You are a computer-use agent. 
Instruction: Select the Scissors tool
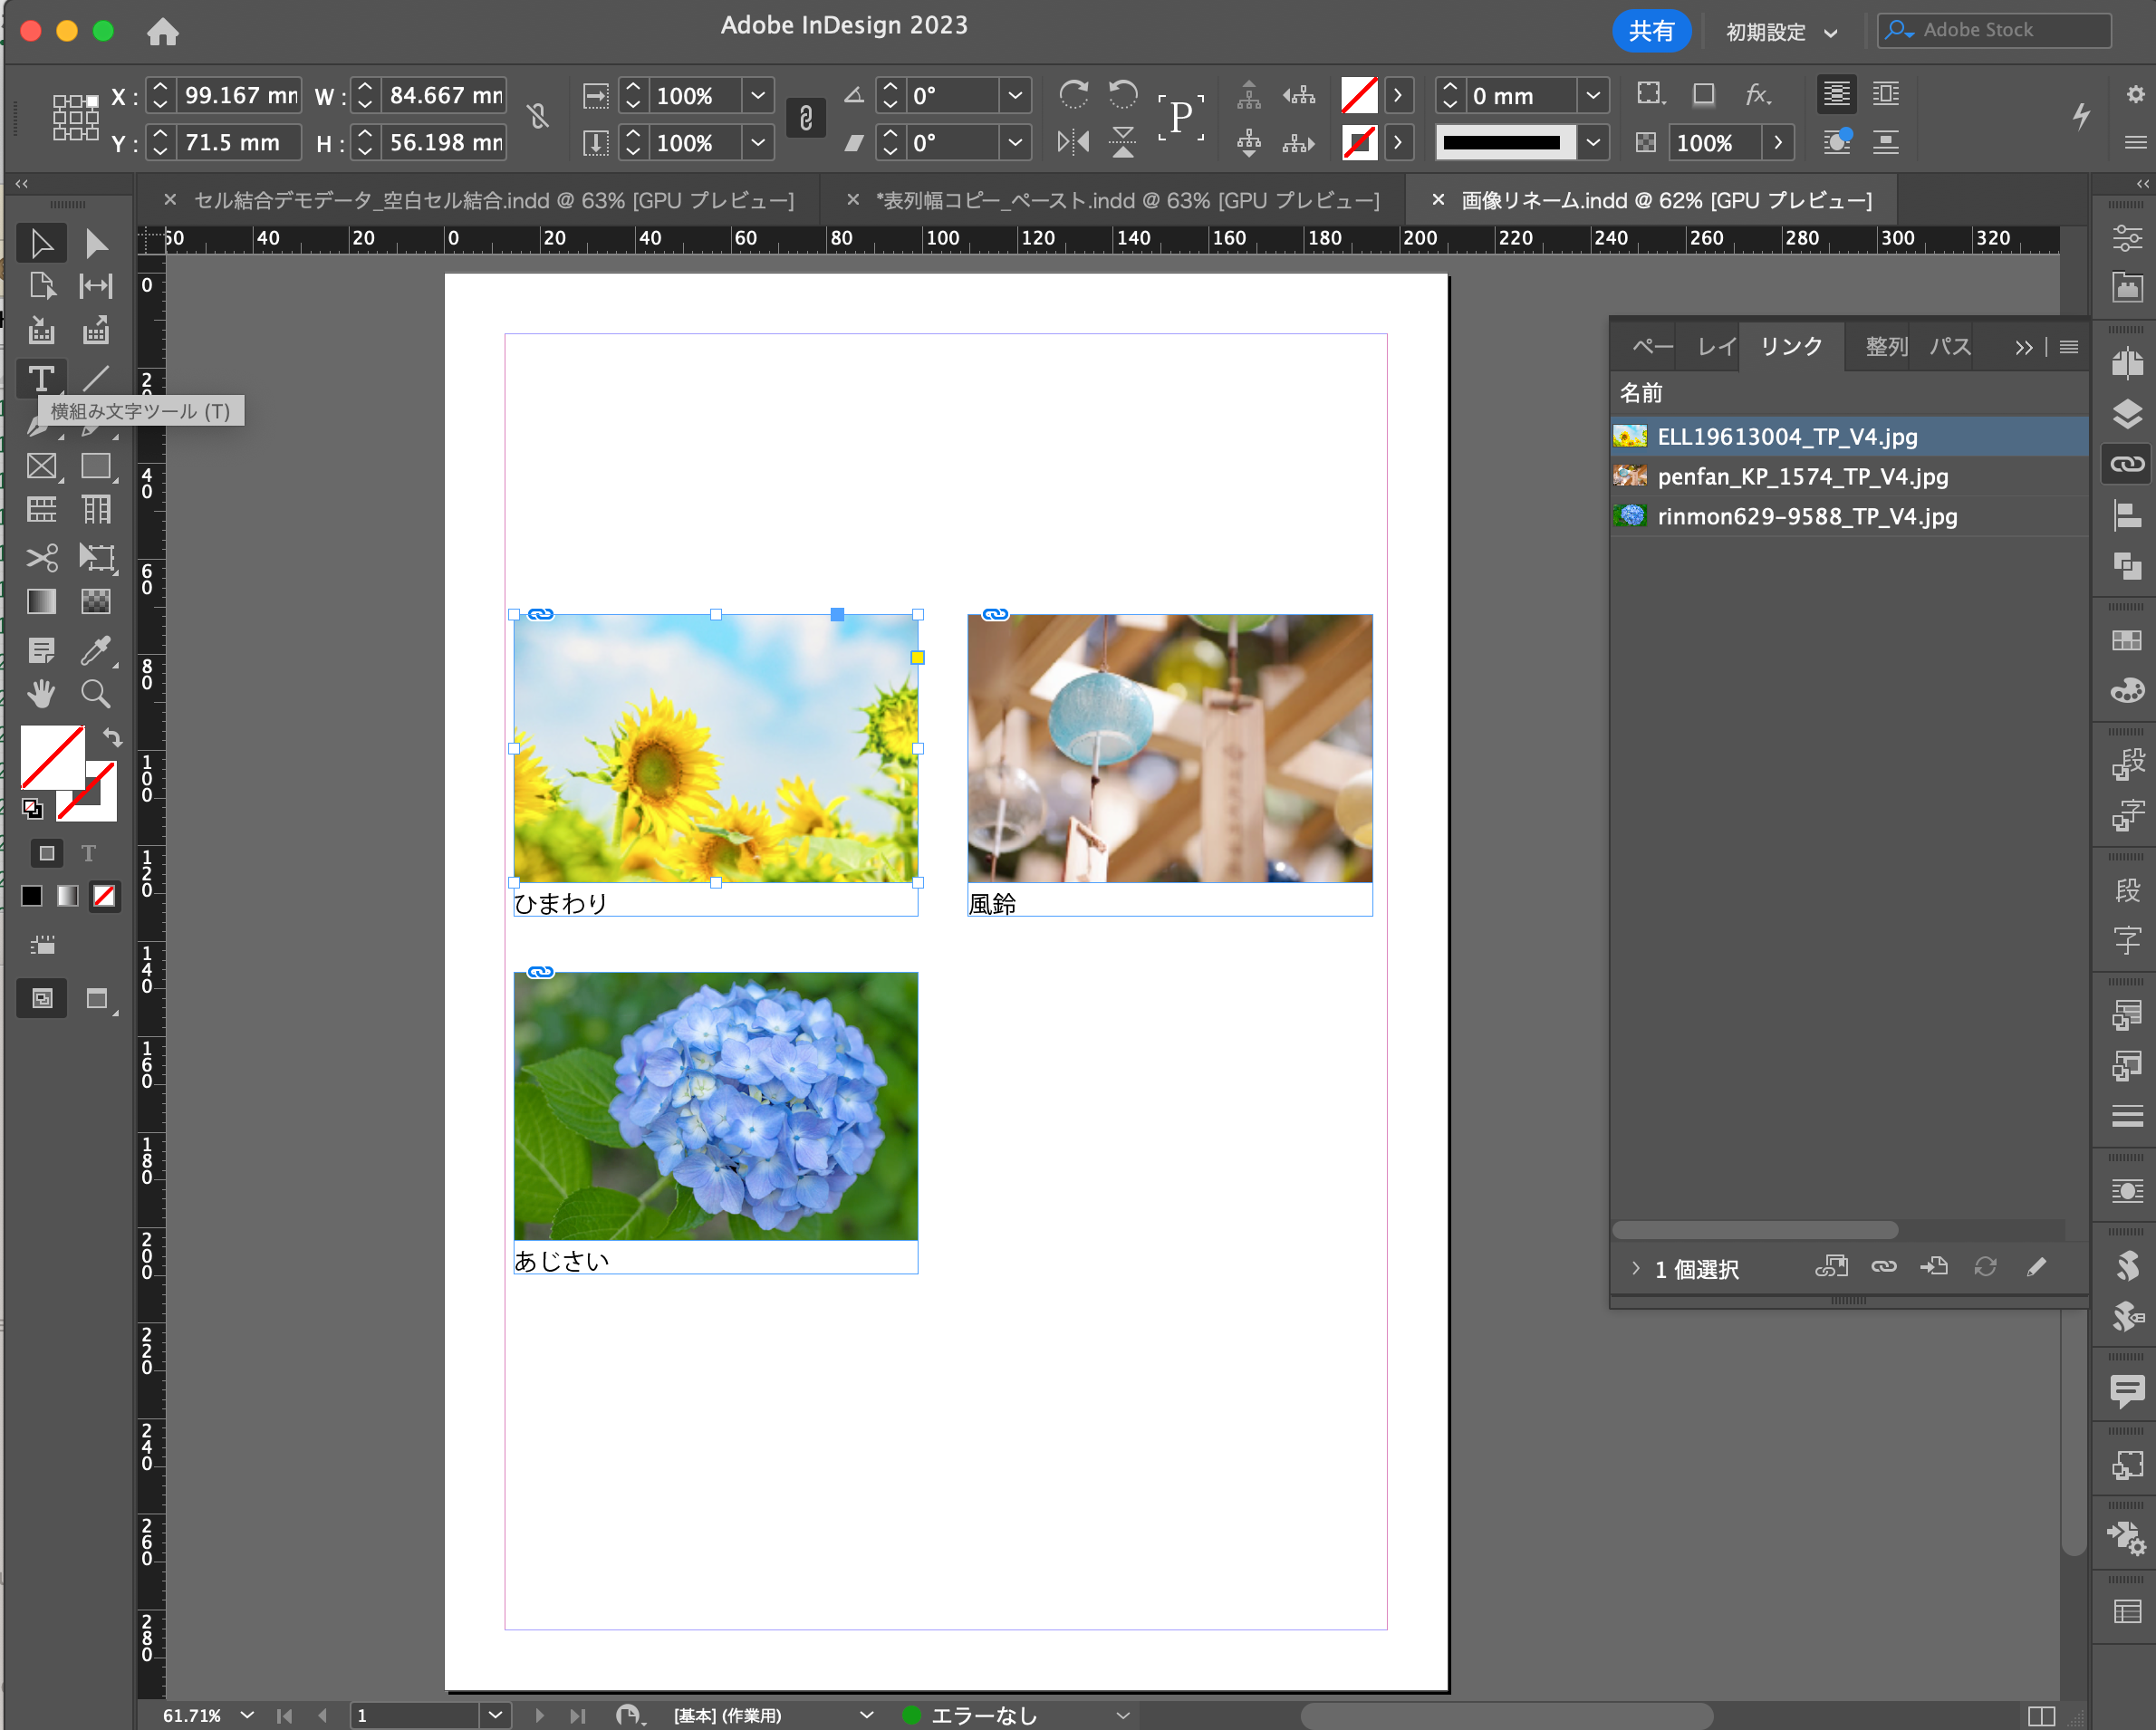click(41, 557)
